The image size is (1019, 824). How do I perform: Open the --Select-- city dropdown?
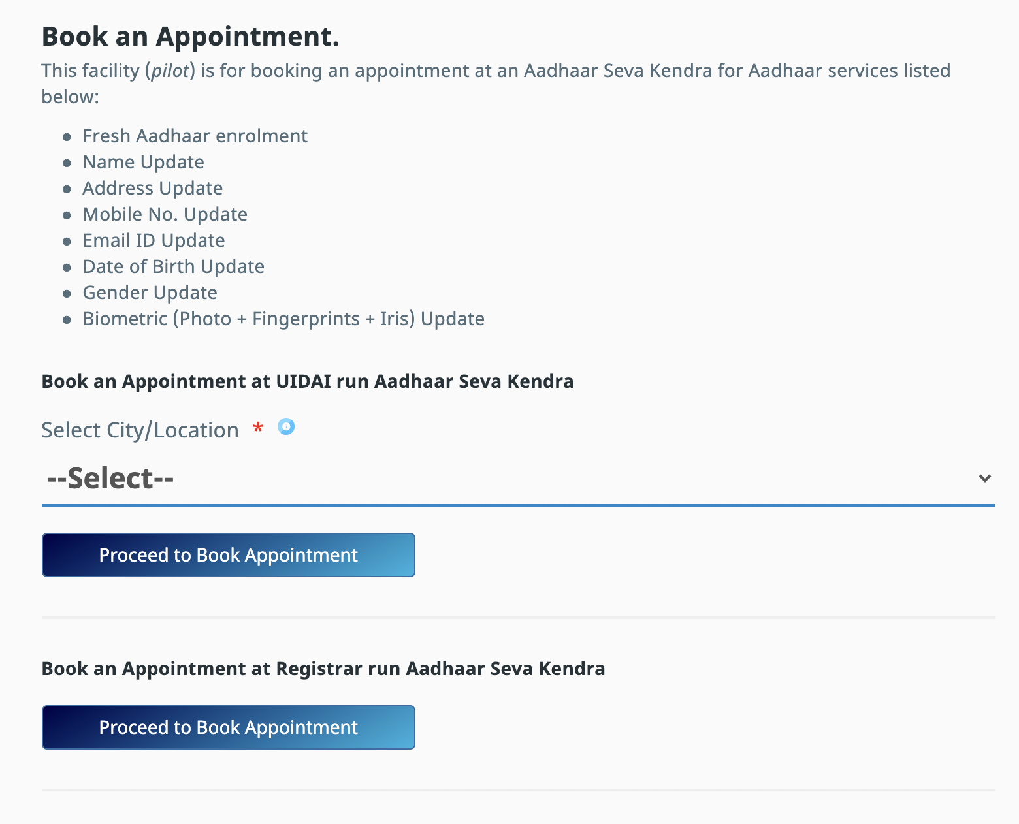point(509,479)
